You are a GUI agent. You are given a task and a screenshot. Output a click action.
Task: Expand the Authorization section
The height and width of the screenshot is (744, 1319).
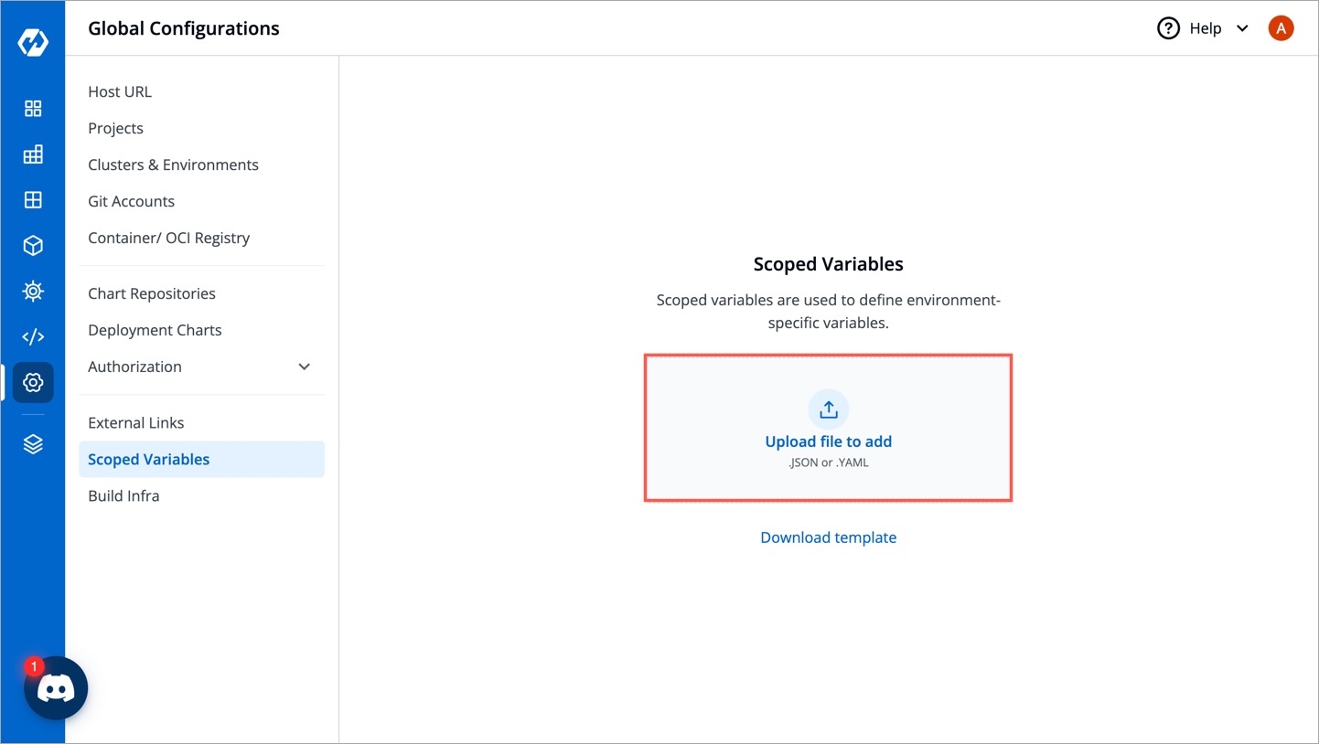305,367
